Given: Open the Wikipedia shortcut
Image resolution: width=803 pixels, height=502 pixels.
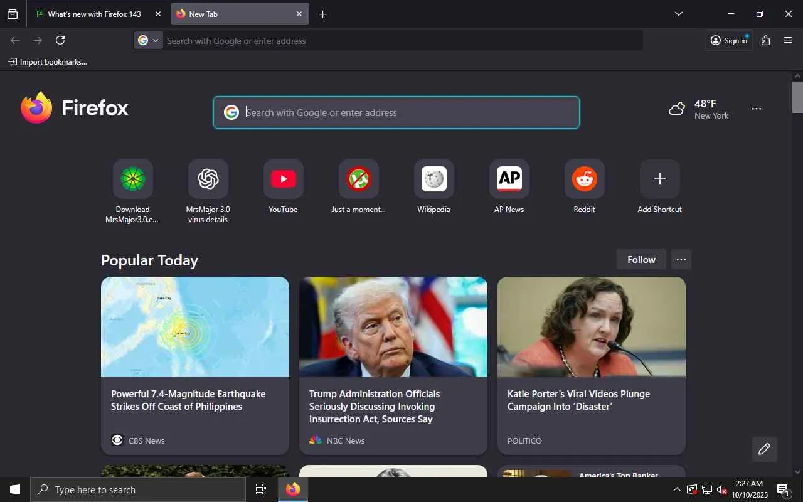Looking at the screenshot, I should point(433,186).
